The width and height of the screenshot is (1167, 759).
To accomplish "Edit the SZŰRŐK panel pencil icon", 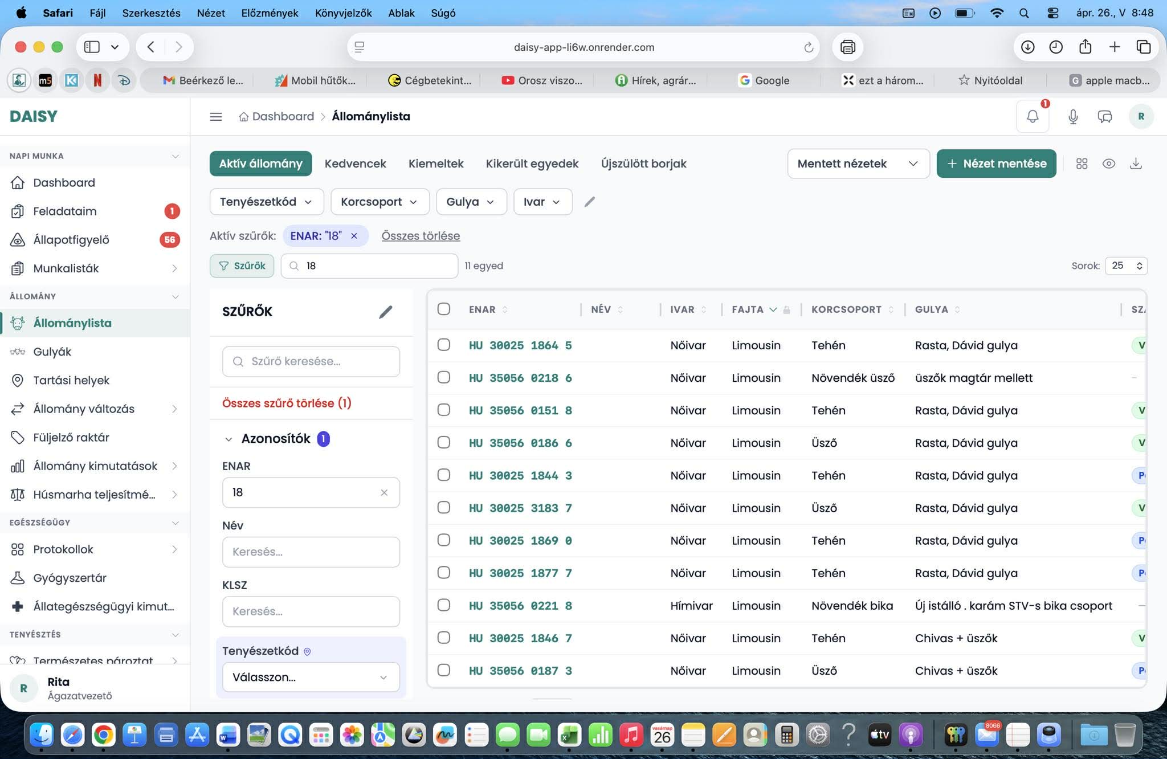I will pos(386,312).
